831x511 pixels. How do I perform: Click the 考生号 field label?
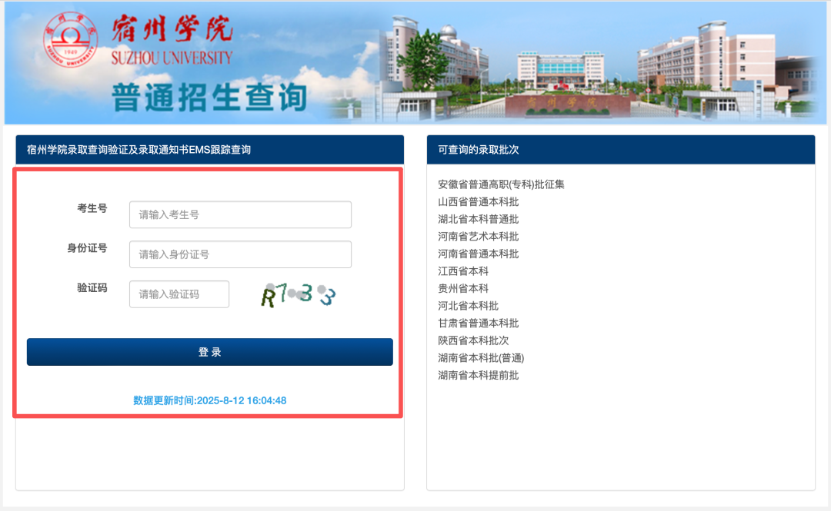coord(92,208)
